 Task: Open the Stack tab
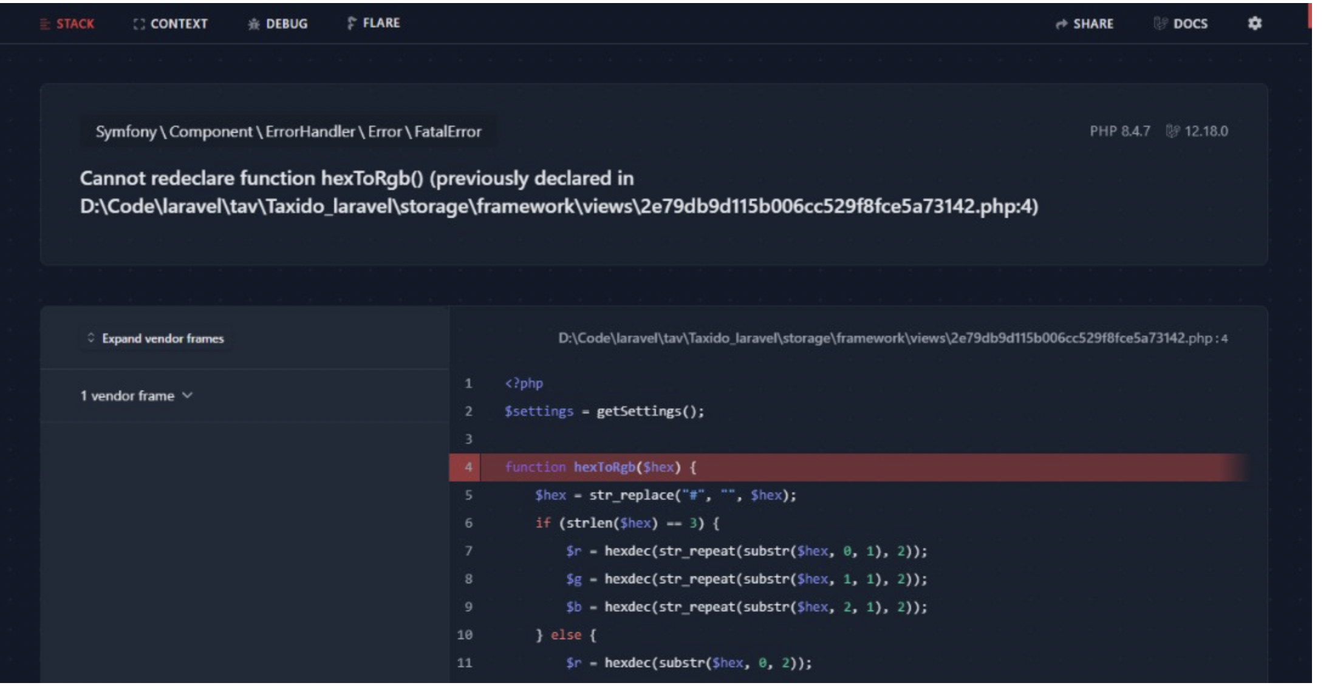coord(67,24)
